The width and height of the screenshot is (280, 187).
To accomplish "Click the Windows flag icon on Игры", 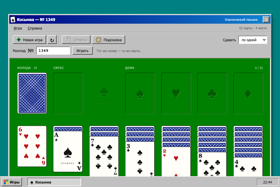I will [x=6, y=182].
